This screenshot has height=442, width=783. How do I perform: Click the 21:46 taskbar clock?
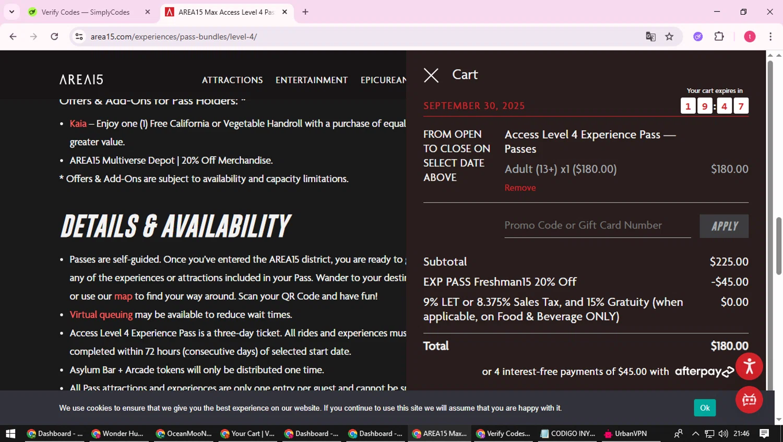(741, 434)
